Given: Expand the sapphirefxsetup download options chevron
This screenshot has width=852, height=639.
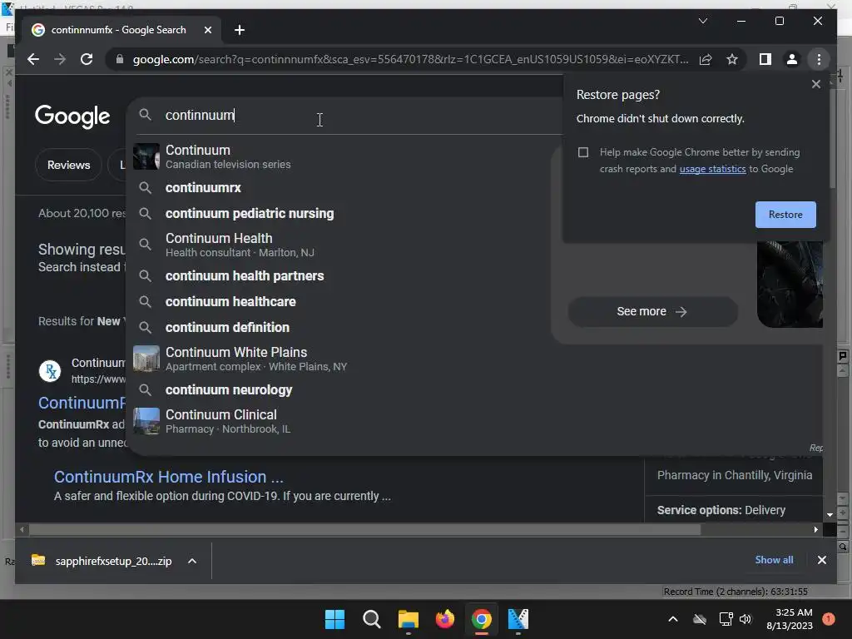Looking at the screenshot, I should [192, 561].
